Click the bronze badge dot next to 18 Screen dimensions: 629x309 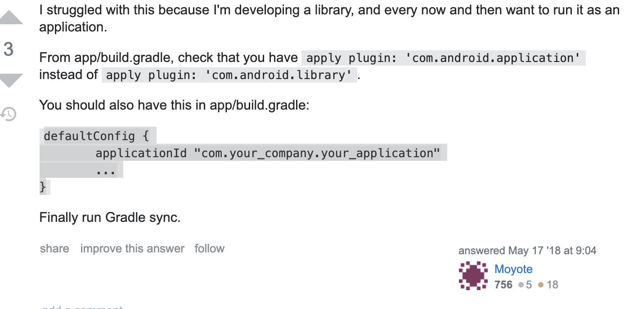[x=541, y=285]
